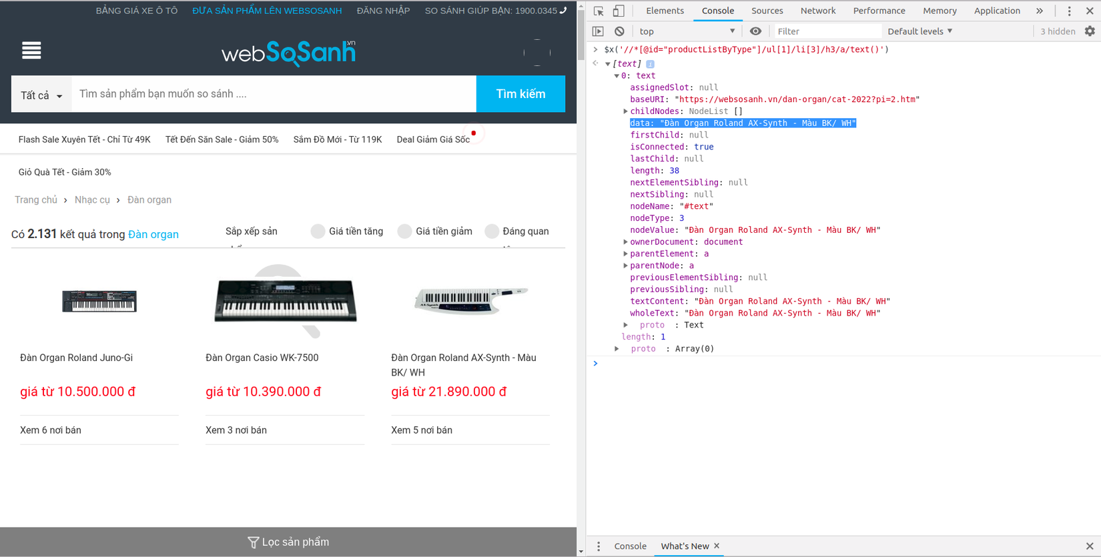Toggle device toolbar icon in DevTools
Image resolution: width=1101 pixels, height=557 pixels.
[619, 11]
